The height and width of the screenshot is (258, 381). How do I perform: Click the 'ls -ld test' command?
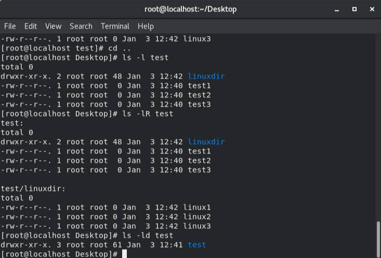(x=148, y=236)
